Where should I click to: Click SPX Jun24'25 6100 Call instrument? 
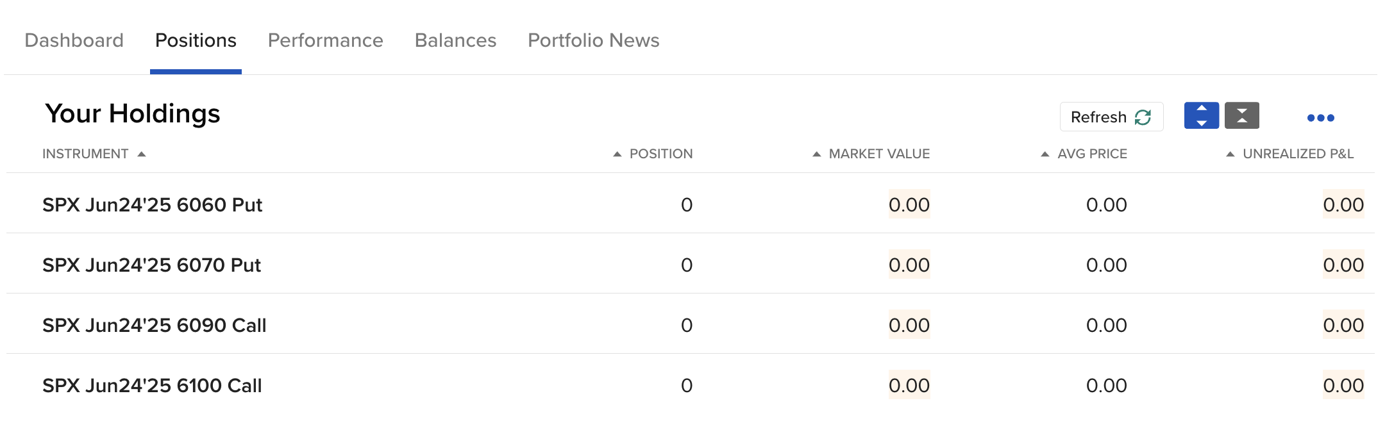152,386
